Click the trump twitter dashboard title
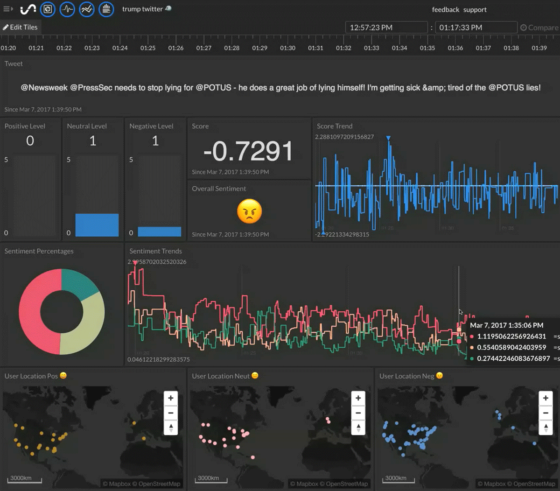This screenshot has width=560, height=491. tap(142, 9)
